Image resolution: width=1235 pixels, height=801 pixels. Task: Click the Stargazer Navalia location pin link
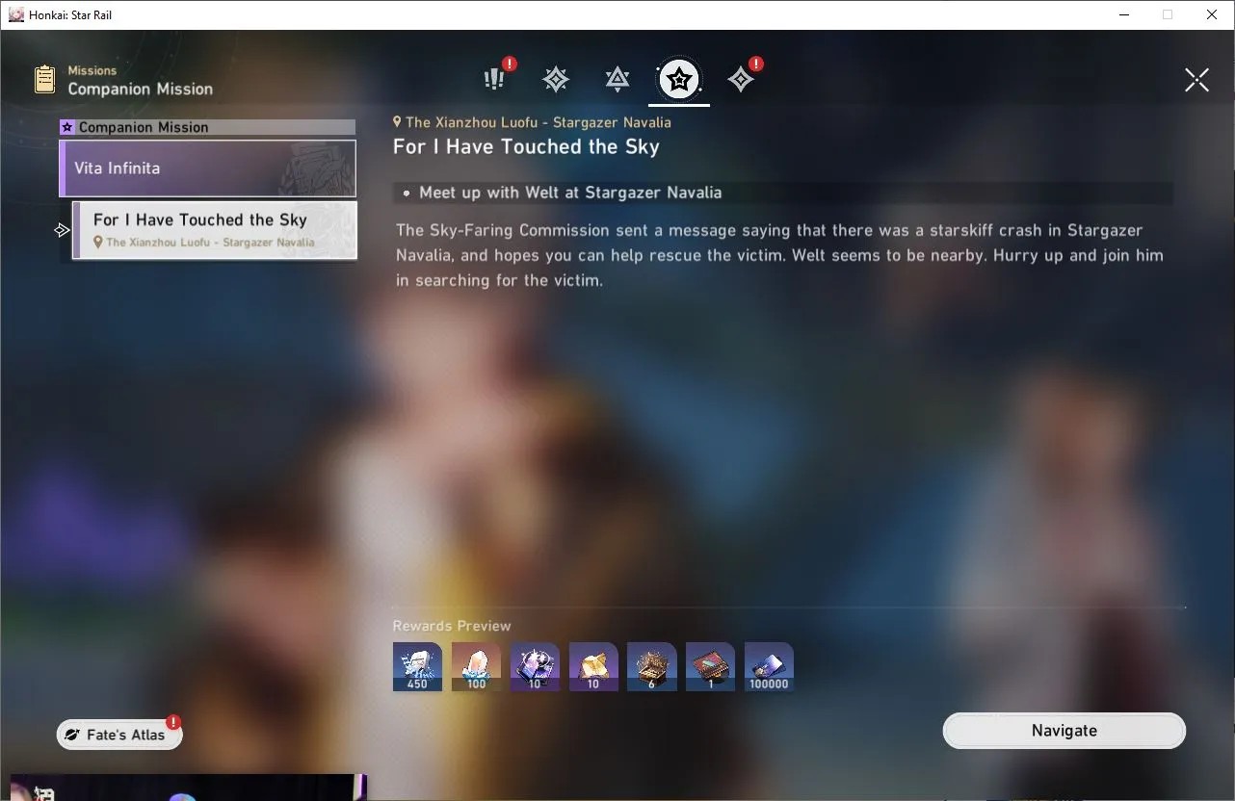coord(532,122)
